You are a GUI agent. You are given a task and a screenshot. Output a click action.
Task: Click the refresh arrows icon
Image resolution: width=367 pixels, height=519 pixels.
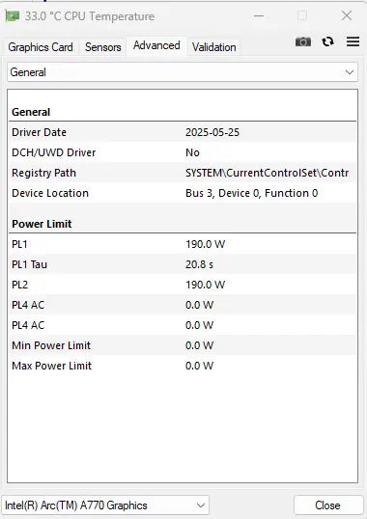tap(327, 41)
